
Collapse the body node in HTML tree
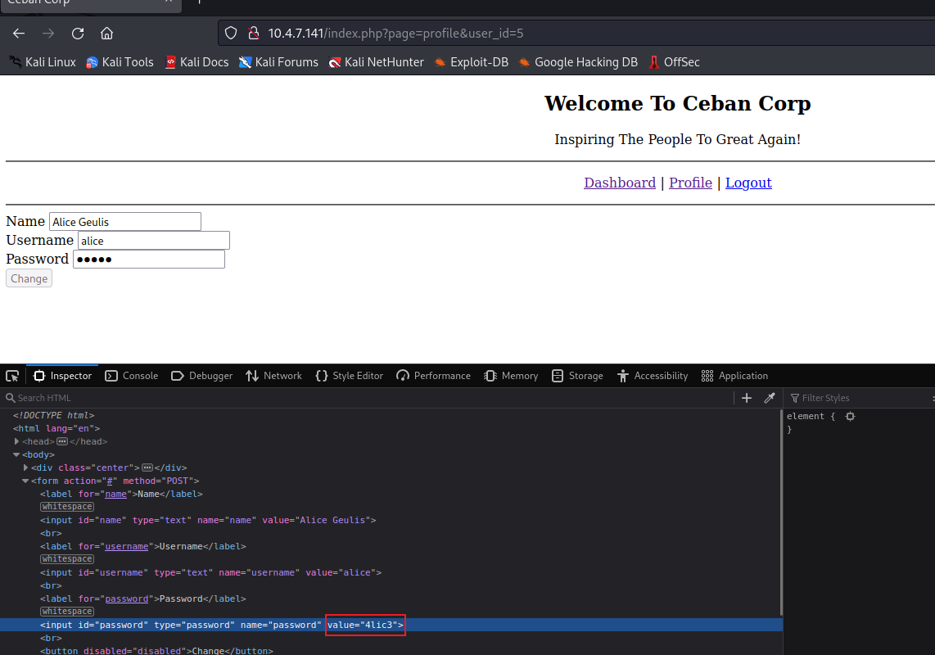pyautogui.click(x=16, y=454)
